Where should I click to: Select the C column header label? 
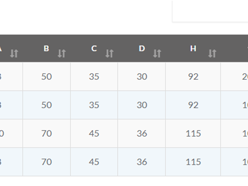pos(94,48)
